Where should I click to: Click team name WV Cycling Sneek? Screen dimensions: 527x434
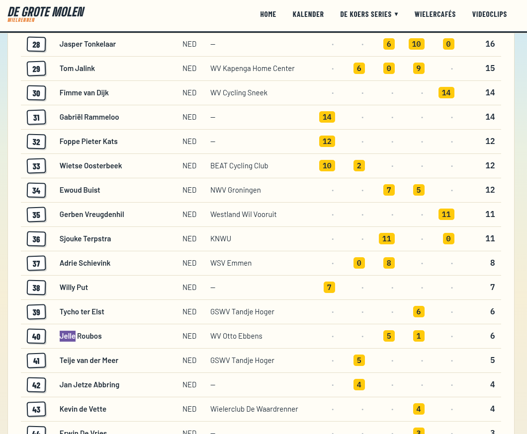point(239,93)
